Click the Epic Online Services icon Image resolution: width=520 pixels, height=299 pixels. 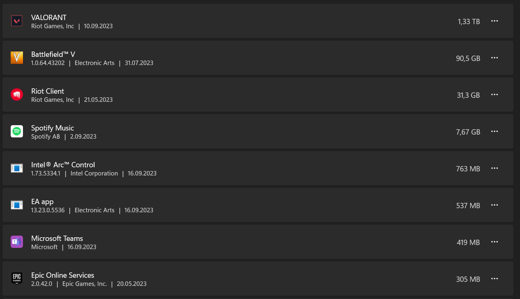coord(17,279)
